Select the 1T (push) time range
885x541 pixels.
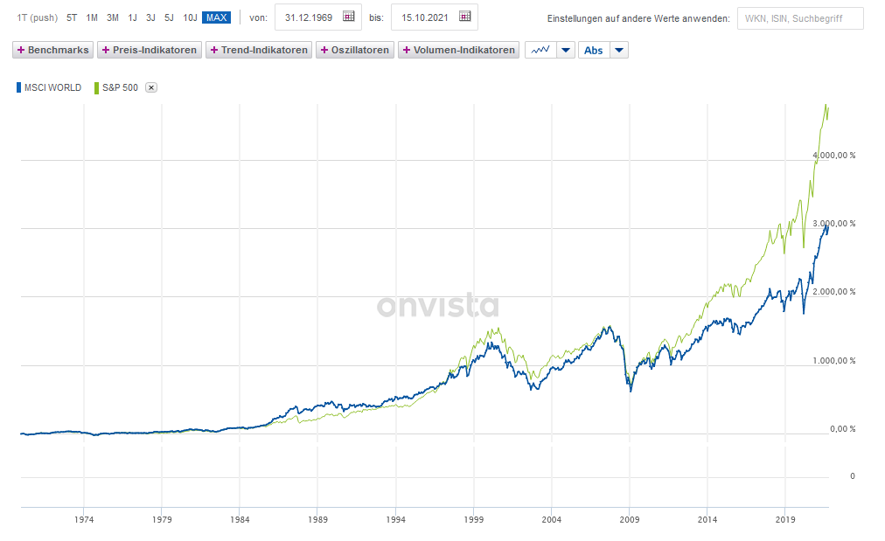pyautogui.click(x=38, y=17)
